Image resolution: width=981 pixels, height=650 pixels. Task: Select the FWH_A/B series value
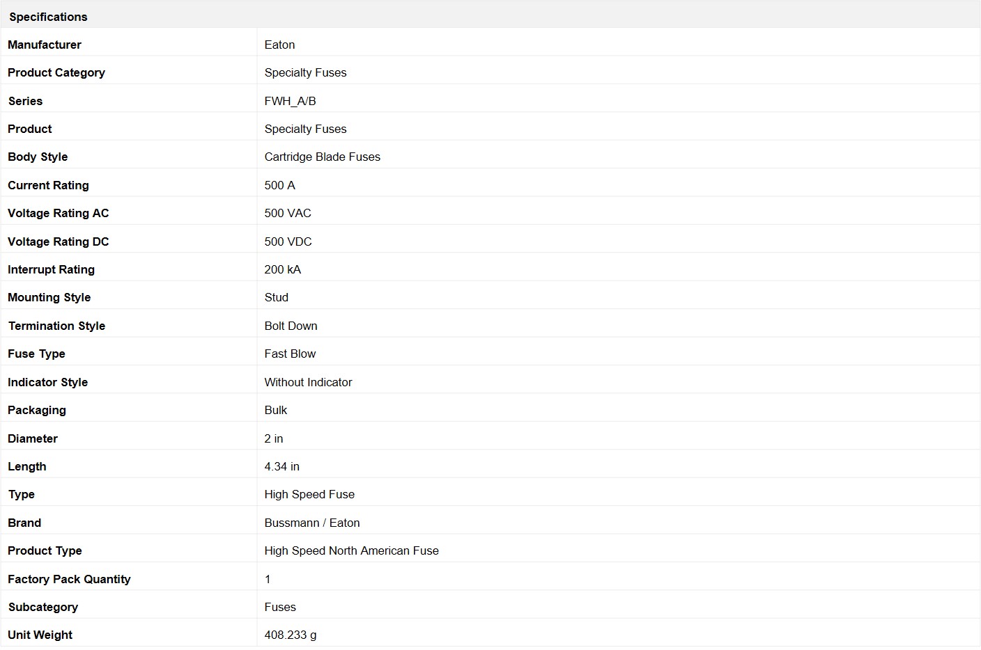pyautogui.click(x=290, y=101)
